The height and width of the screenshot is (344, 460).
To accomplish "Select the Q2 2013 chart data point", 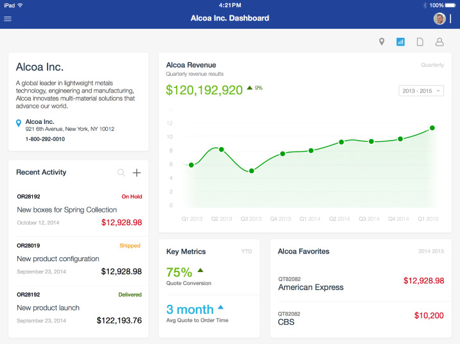I will (x=222, y=150).
